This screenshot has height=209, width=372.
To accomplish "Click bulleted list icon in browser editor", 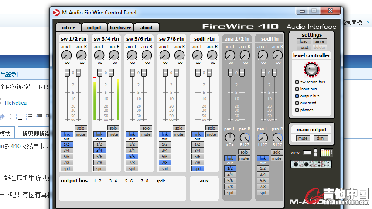I will 29,117.
